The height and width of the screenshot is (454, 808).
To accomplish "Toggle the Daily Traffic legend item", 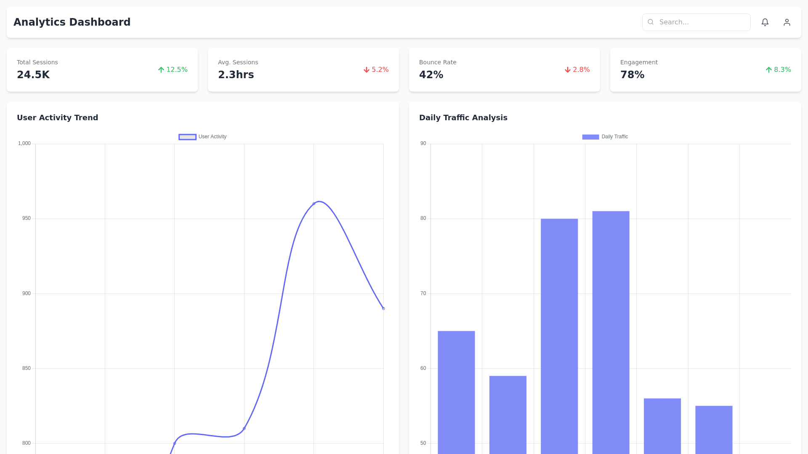I will [614, 137].
